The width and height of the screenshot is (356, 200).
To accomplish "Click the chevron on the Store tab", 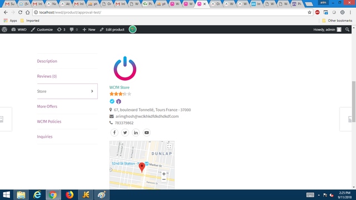I will point(92,91).
